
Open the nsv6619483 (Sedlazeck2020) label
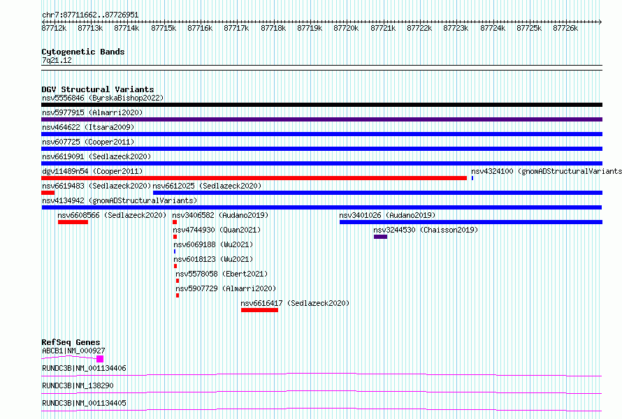click(x=96, y=186)
